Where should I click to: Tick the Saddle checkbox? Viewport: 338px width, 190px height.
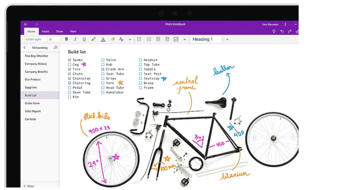[x=141, y=69]
